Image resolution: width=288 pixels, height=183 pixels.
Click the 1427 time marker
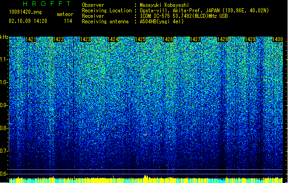[195, 39]
